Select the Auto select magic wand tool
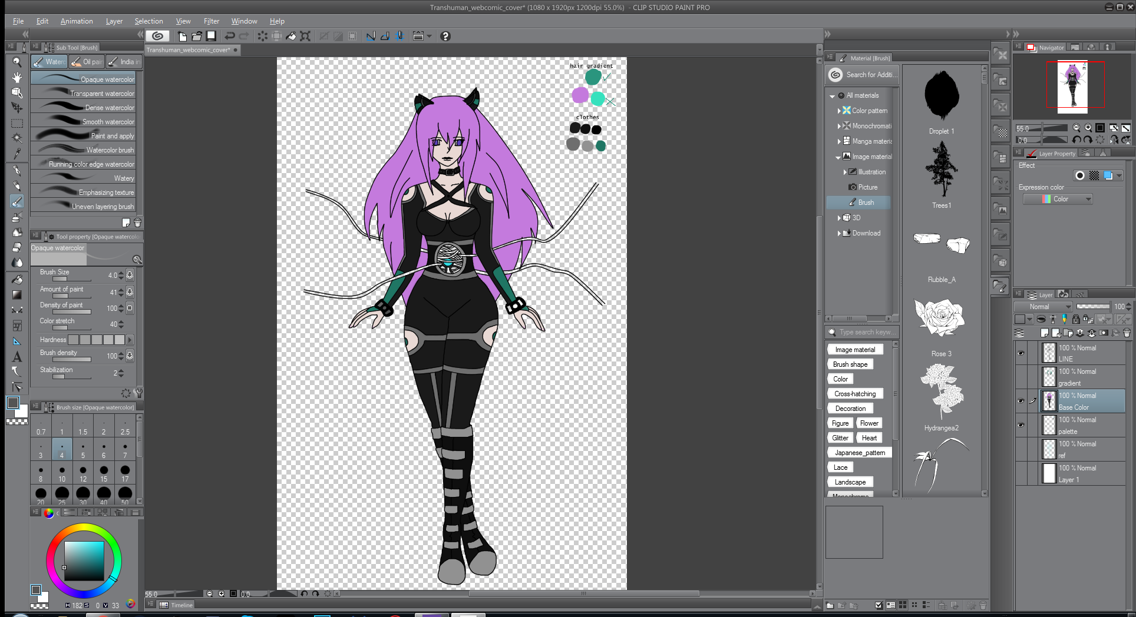This screenshot has height=617, width=1136. (x=17, y=139)
